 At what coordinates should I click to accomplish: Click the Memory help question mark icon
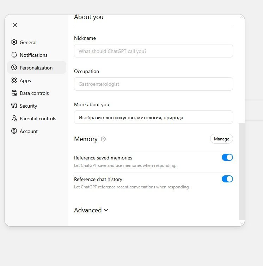103,139
